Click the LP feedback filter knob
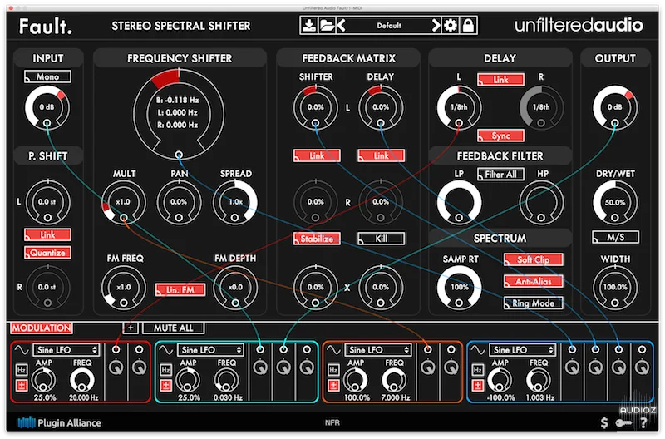Viewport: 665px width, 439px height. point(460,202)
